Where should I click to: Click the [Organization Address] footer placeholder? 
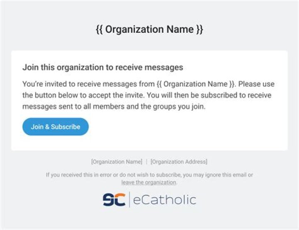coord(179,161)
